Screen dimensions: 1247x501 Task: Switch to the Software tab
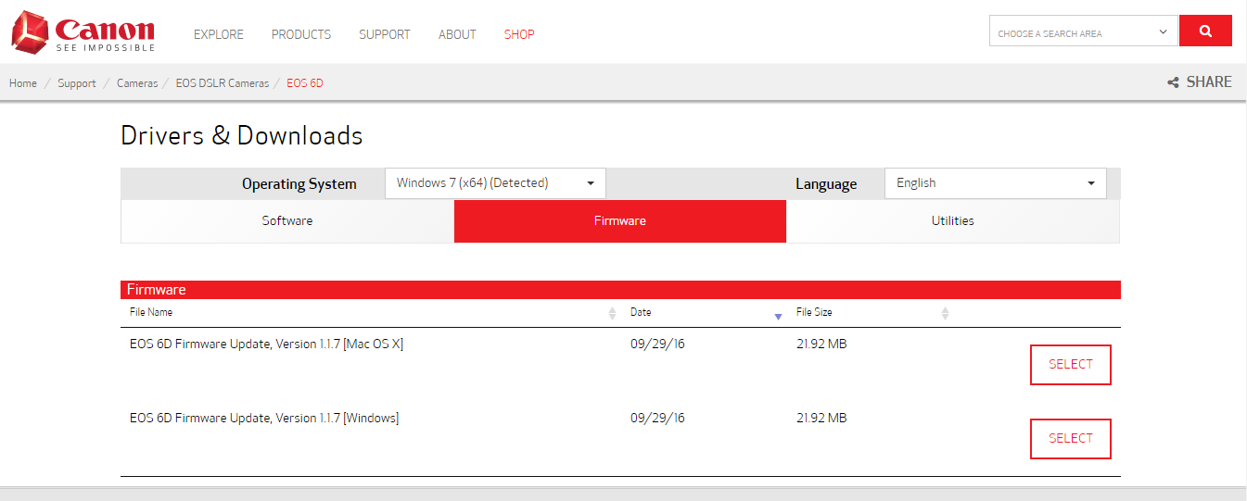(287, 221)
